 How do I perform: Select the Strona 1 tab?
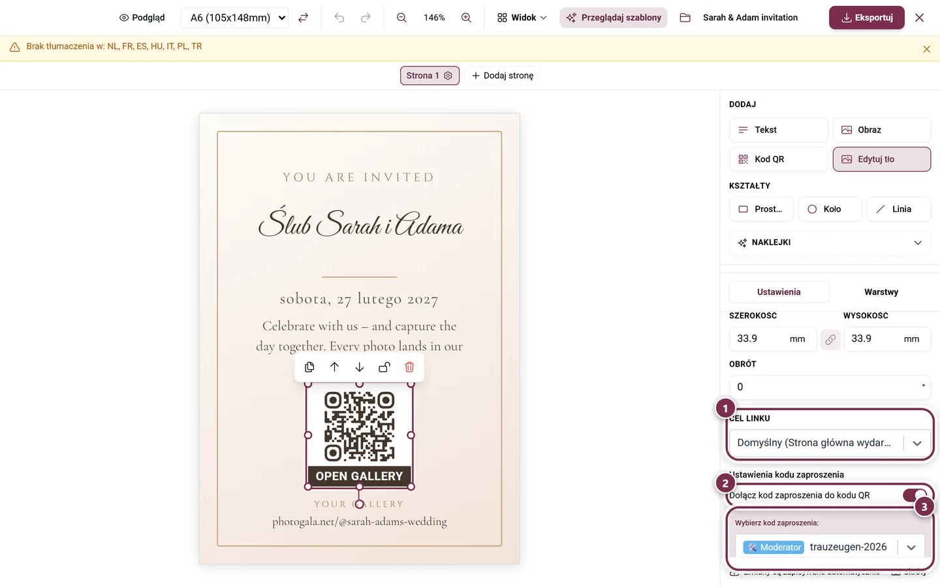pyautogui.click(x=430, y=76)
